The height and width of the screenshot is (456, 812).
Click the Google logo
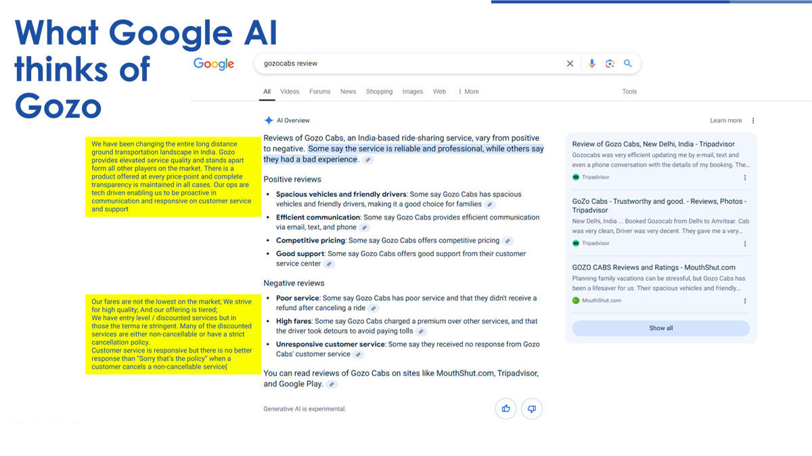click(x=214, y=64)
